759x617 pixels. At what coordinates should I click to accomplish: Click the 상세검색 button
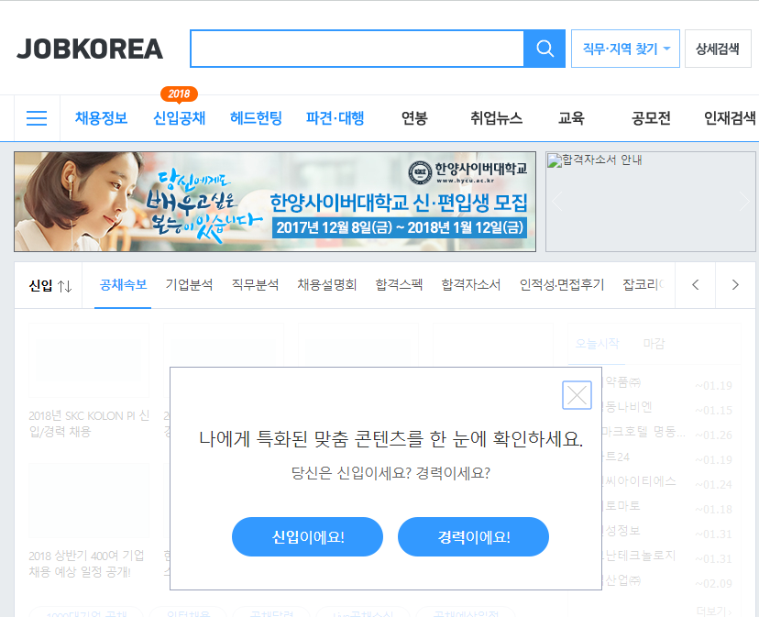[717, 49]
